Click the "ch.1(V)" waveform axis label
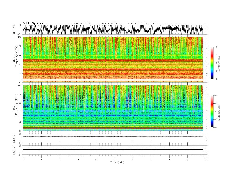 click(14, 30)
